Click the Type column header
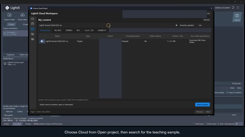Screen dimensions: 245x137 pos(88,36)
